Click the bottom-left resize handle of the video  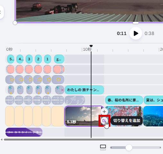click(x=15, y=23)
